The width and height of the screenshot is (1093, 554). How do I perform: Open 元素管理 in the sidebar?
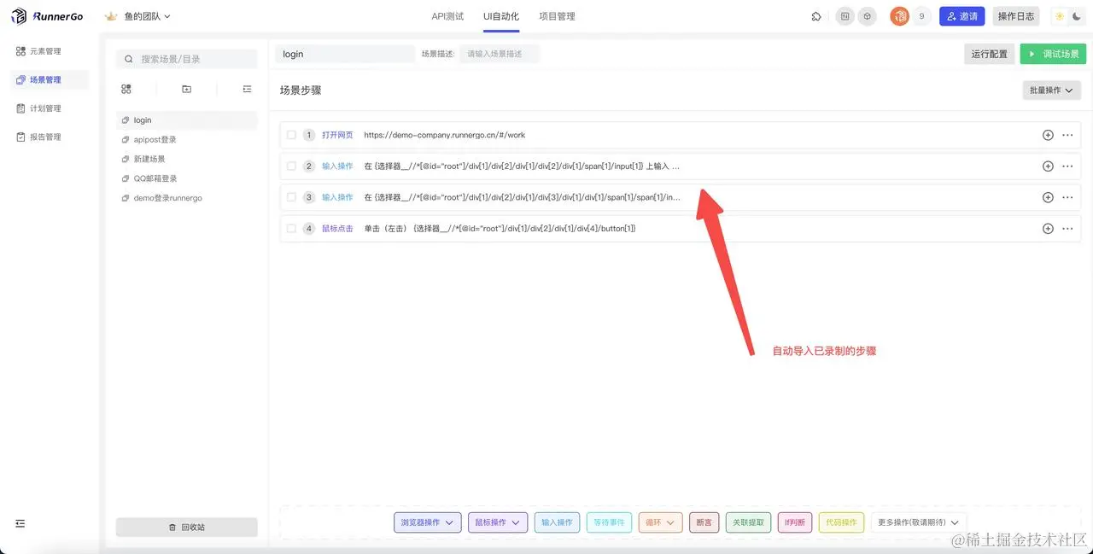coord(50,51)
